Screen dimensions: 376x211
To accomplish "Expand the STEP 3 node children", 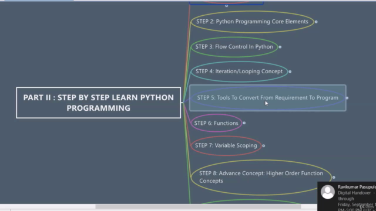I will [x=280, y=47].
